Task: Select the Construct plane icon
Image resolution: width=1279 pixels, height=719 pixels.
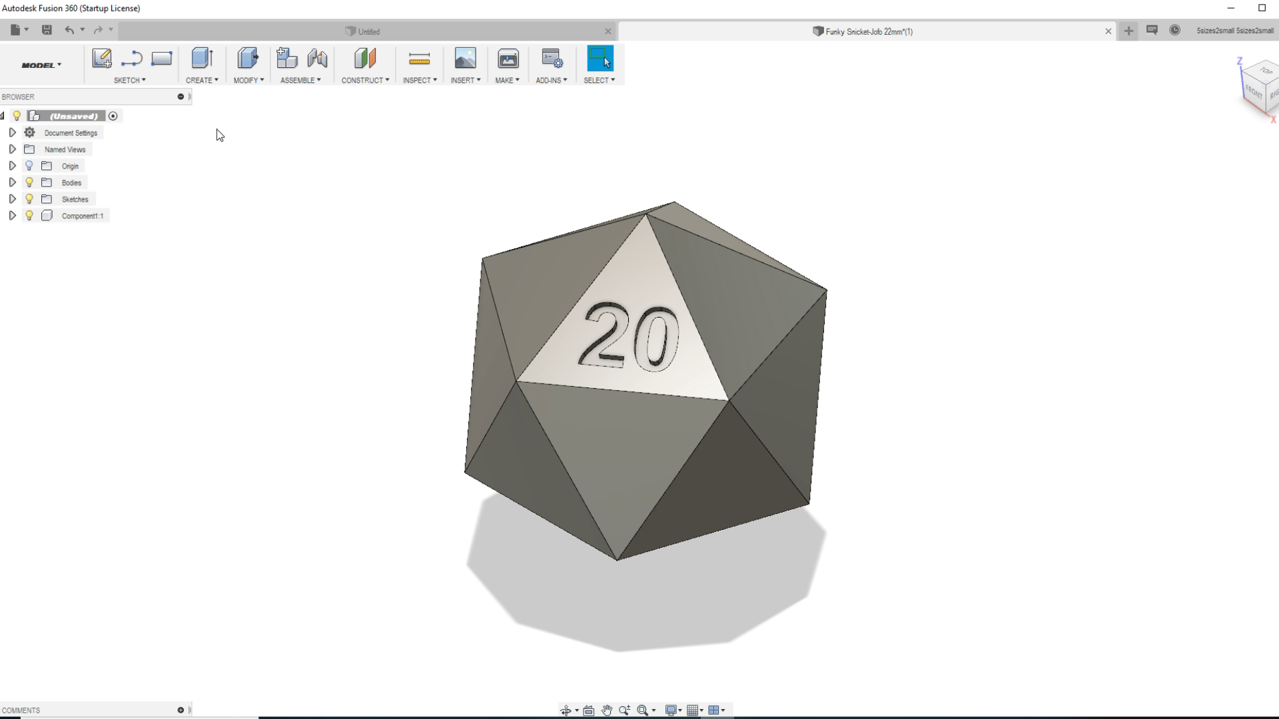Action: click(365, 59)
